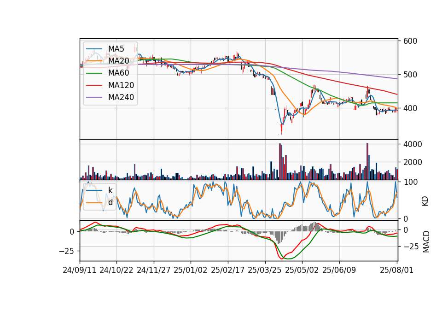Click the 4000 volume axis label
The height and width of the screenshot is (318, 442).
pos(413,144)
